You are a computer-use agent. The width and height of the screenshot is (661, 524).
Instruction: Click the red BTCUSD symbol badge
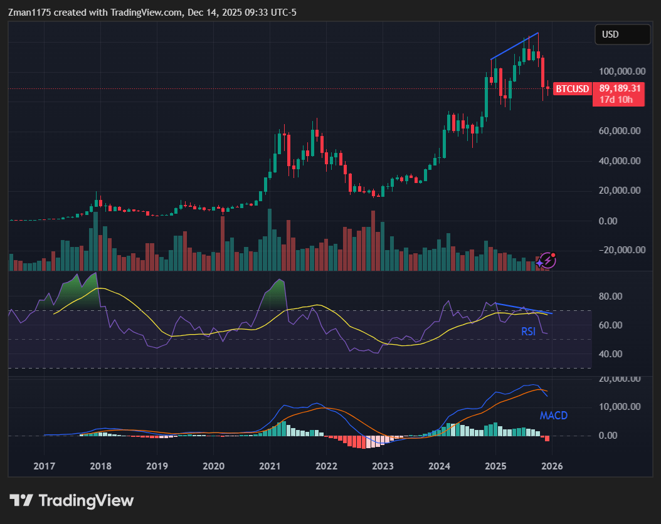[x=572, y=89]
